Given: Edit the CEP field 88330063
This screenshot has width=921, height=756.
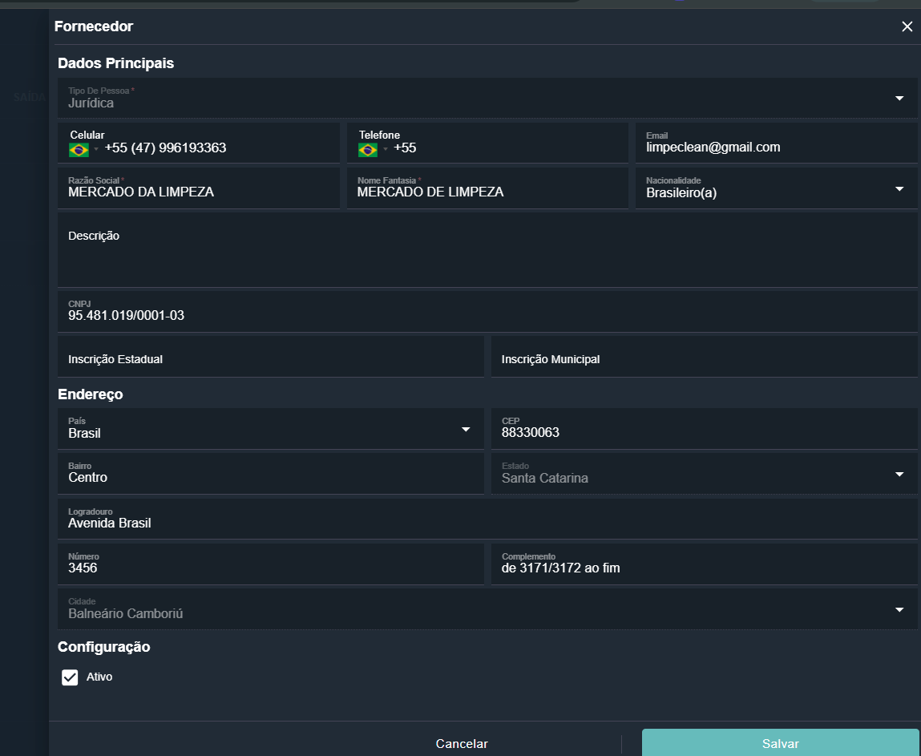Looking at the screenshot, I should (x=705, y=429).
